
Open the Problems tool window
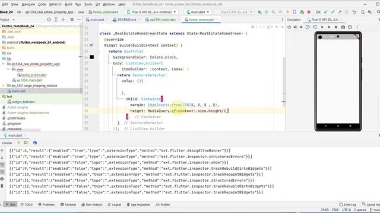tap(46, 205)
